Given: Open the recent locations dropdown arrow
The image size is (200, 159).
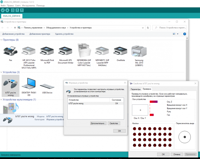Looking at the screenshot, I should pyautogui.click(x=11, y=28).
